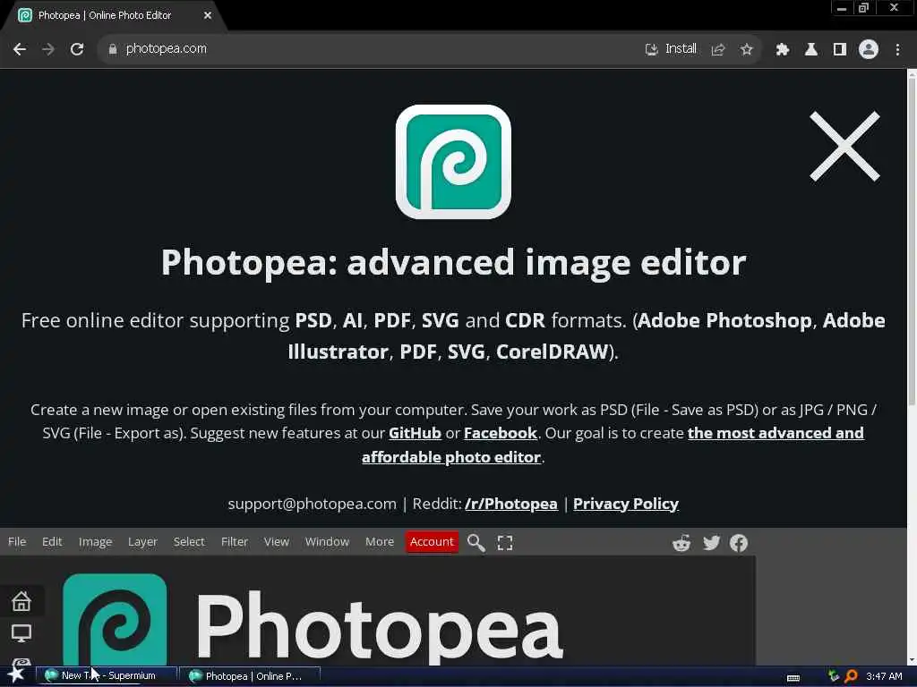Screen dimensions: 917x687
Task: Toggle browser side panel icon
Action: point(840,49)
